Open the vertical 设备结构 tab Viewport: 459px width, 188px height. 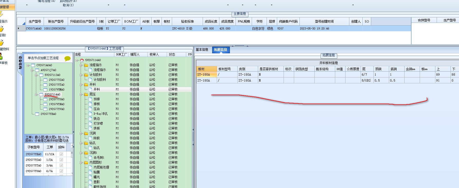click(20, 63)
